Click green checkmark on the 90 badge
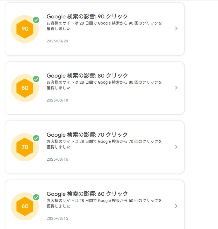Screen dimensions: 218x229 click(36, 20)
